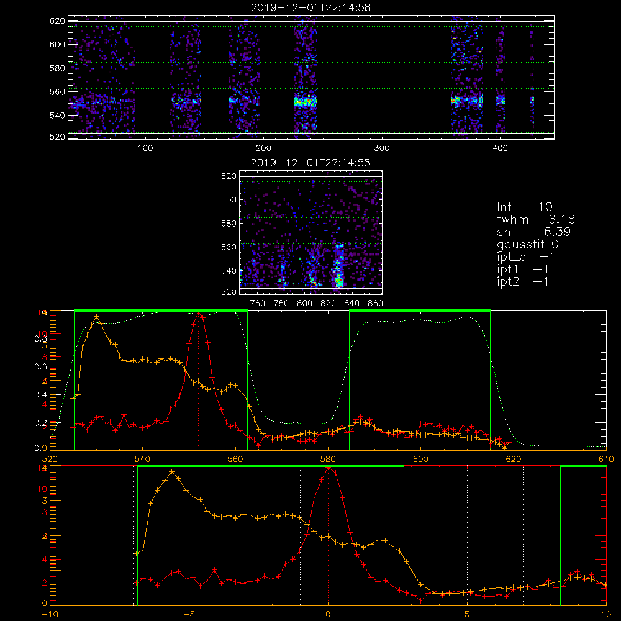Click x-axis label '300' under wide spectrogram

[382, 148]
